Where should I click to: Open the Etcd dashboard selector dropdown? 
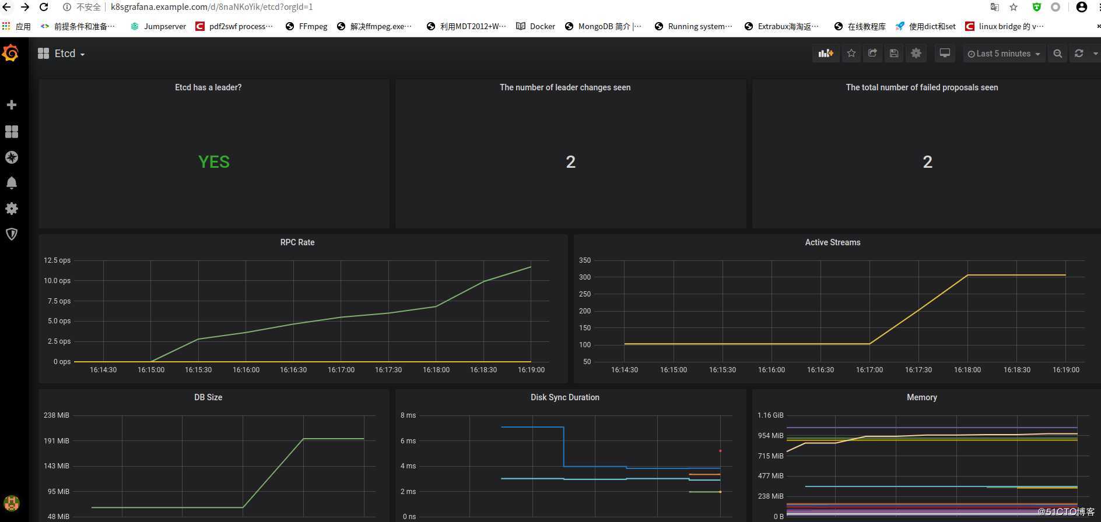click(x=62, y=54)
